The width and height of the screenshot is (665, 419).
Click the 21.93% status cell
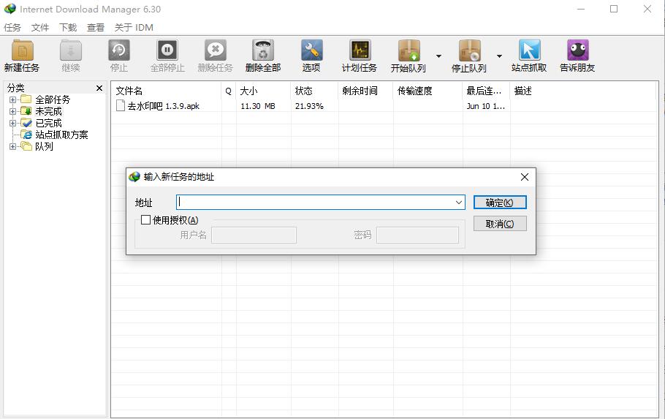click(x=309, y=106)
